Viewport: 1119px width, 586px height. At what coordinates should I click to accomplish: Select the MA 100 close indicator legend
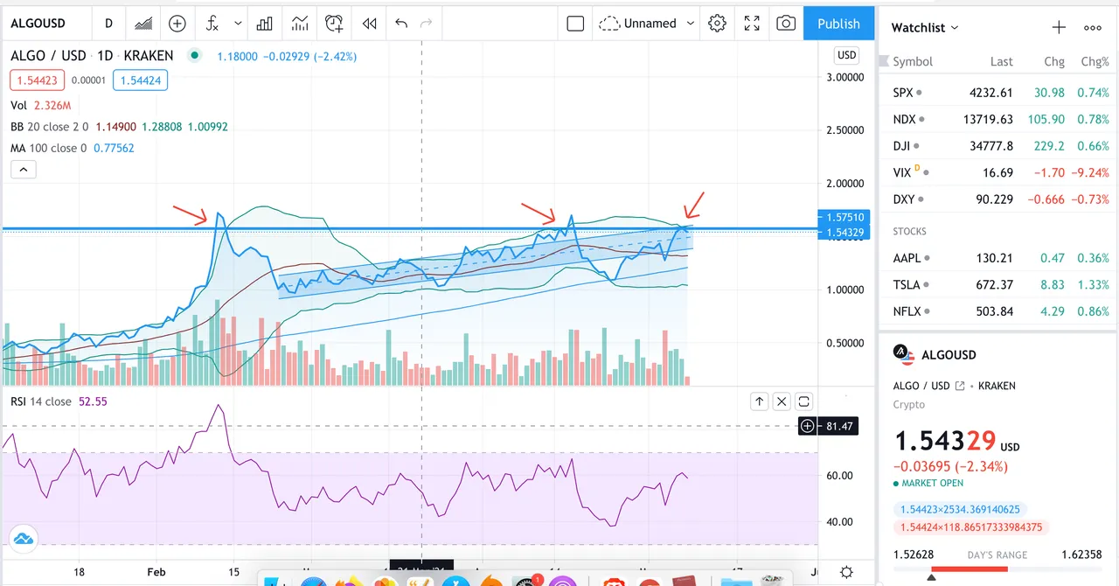[x=73, y=148]
